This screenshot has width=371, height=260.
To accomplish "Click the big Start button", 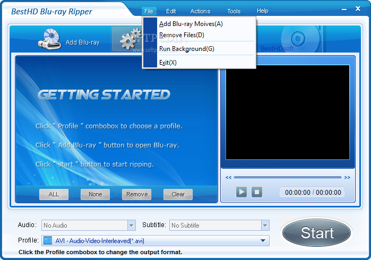I will click(317, 233).
